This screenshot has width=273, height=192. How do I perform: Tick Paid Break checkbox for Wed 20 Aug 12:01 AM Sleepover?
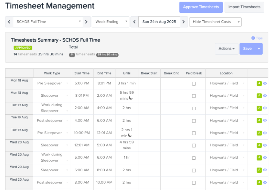pos(194,146)
